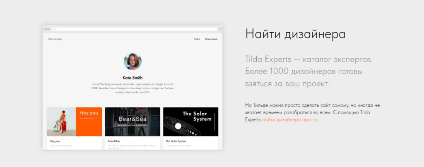Select Войти in the top navigation
This screenshot has width=424, height=167.
197,39
